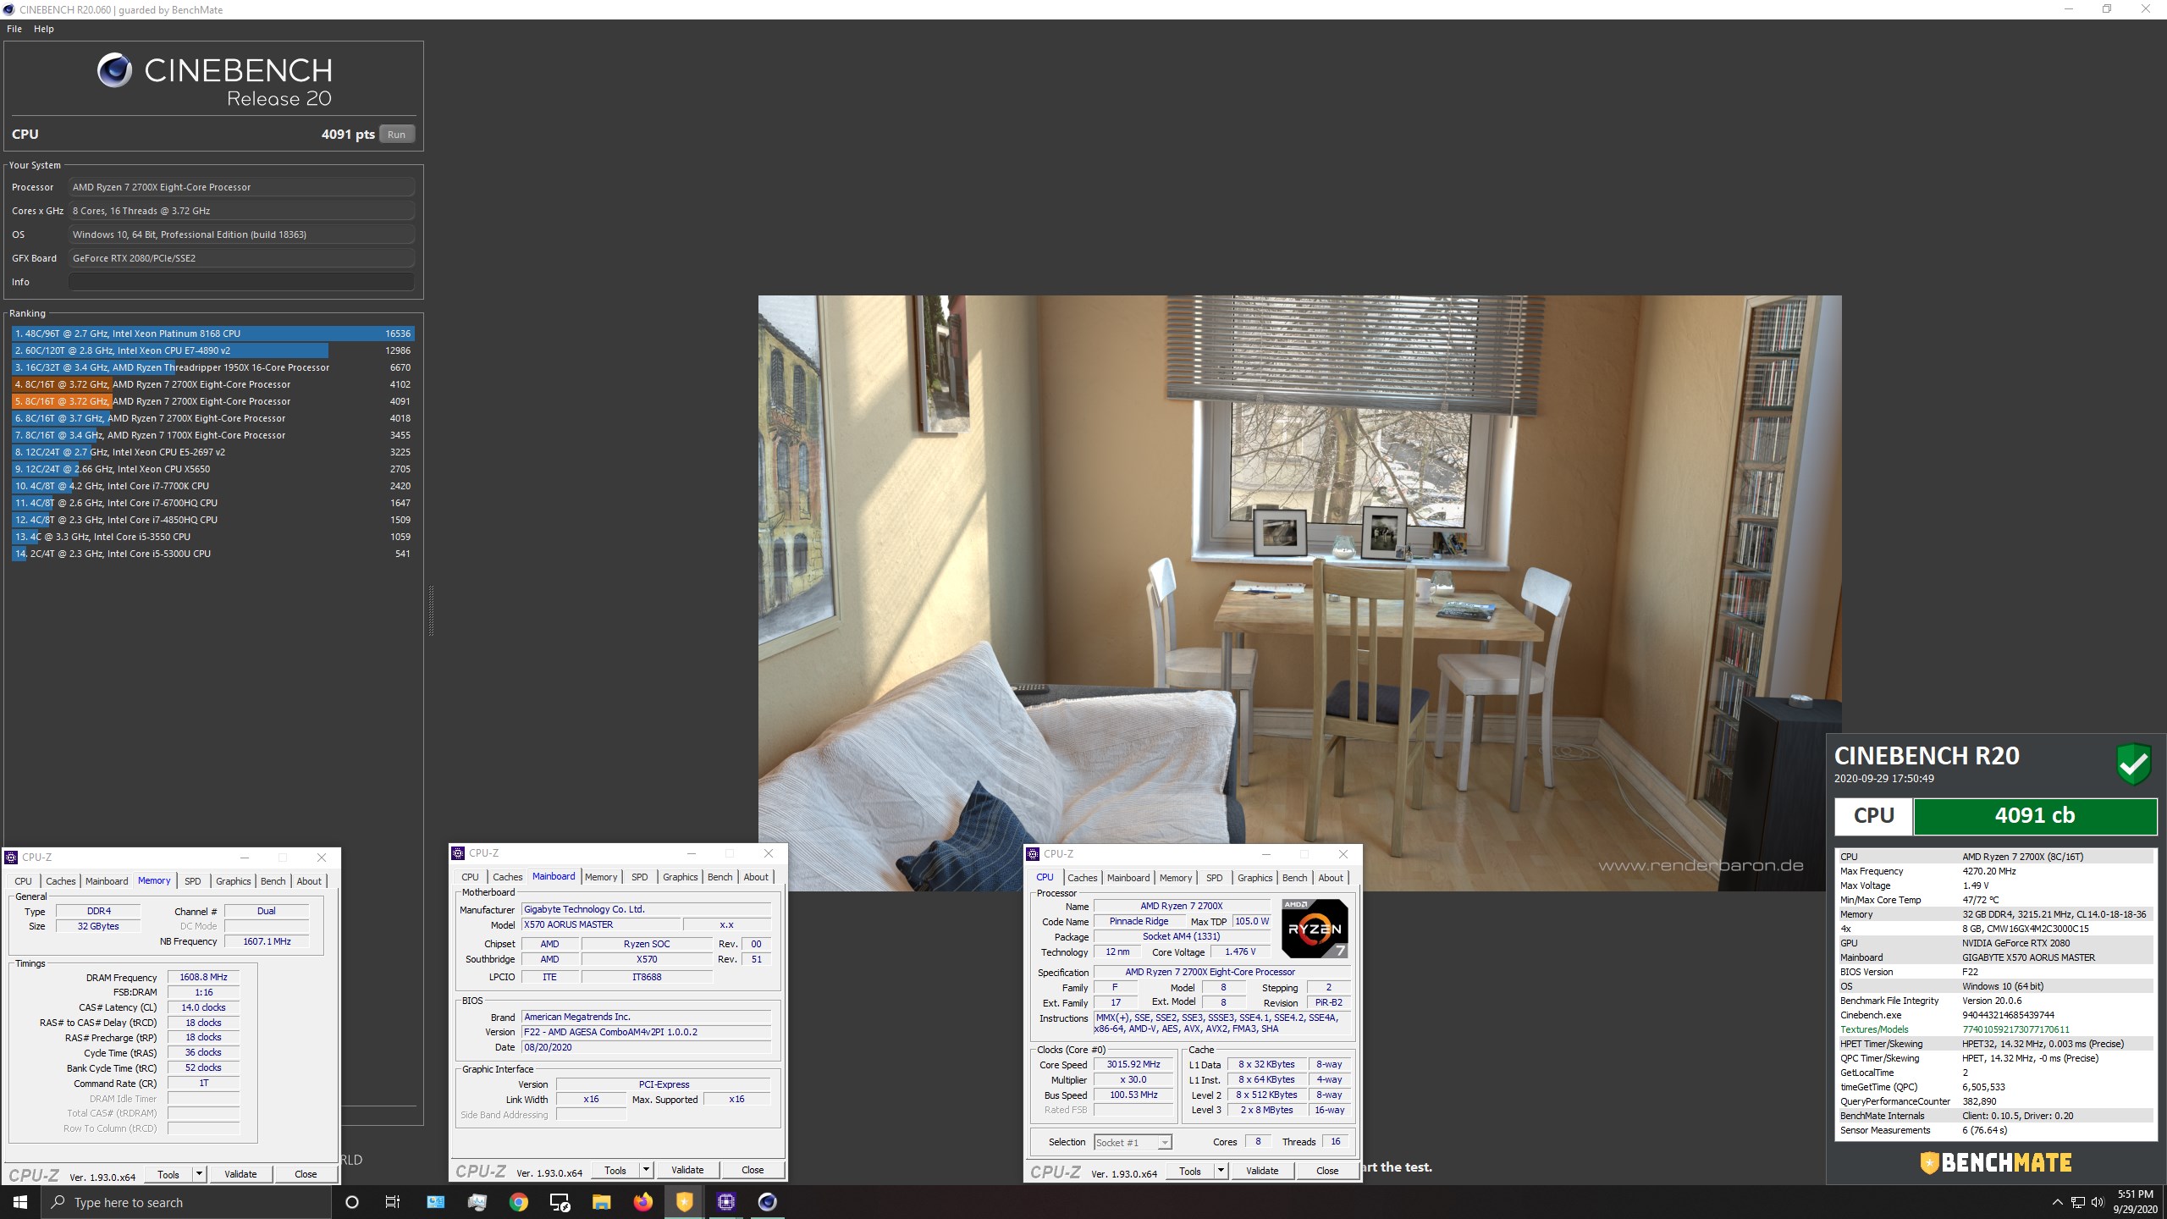Click Close button in CPU-Z Mainboard window
The height and width of the screenshot is (1219, 2167).
click(x=753, y=1170)
